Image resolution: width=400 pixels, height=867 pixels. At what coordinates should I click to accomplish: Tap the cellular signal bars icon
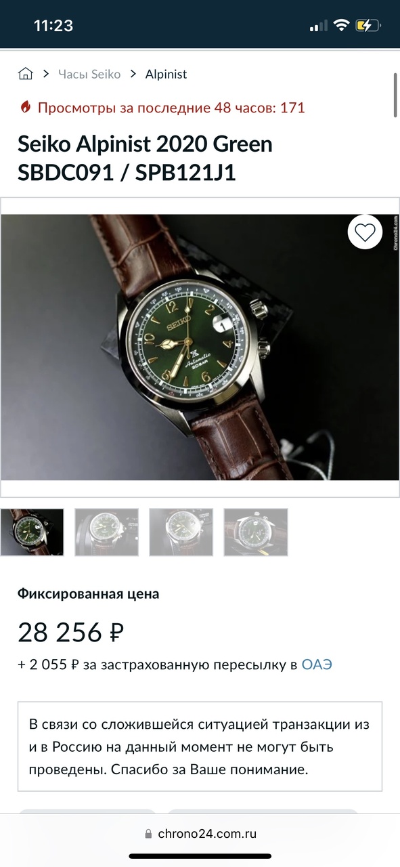(318, 26)
